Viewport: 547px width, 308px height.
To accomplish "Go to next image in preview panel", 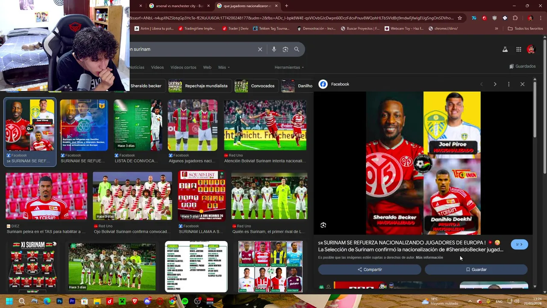I will [495, 84].
